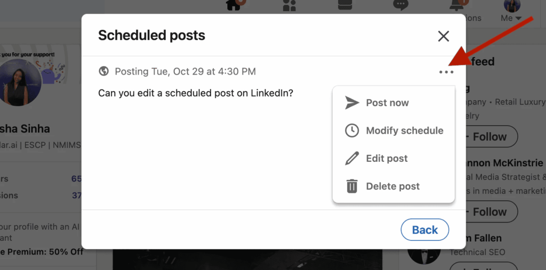
Task: Close the Scheduled posts dialog
Action: point(443,36)
